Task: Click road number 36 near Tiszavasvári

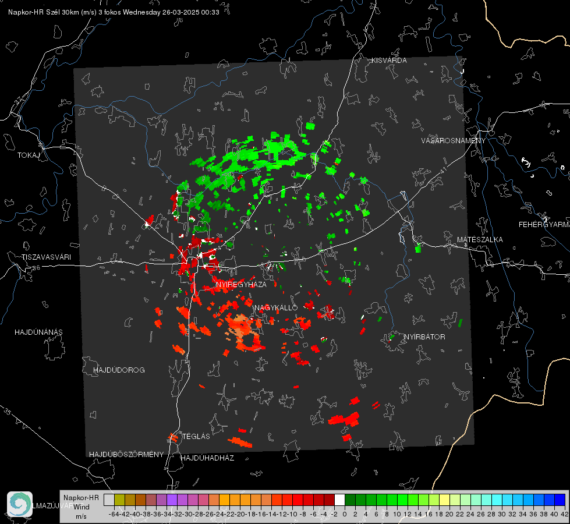Action: (x=36, y=268)
